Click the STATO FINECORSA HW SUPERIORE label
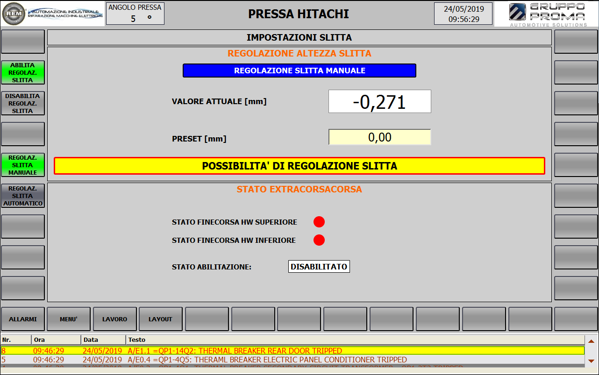599x375 pixels. click(235, 222)
